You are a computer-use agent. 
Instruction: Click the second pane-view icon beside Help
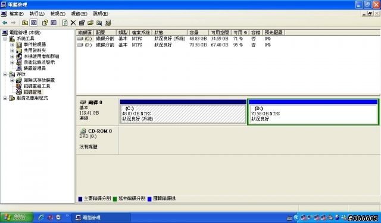54,23
